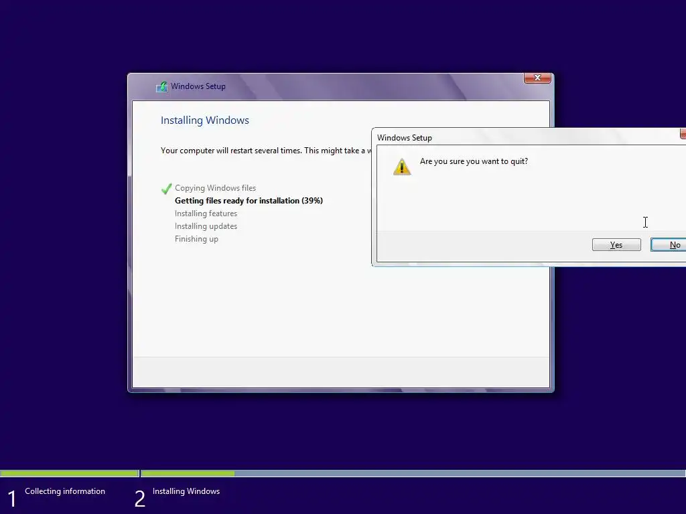Close the main Windows Setup window
686x514 pixels.
[x=537, y=78]
